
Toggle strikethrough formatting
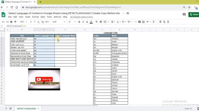[x=87, y=22]
